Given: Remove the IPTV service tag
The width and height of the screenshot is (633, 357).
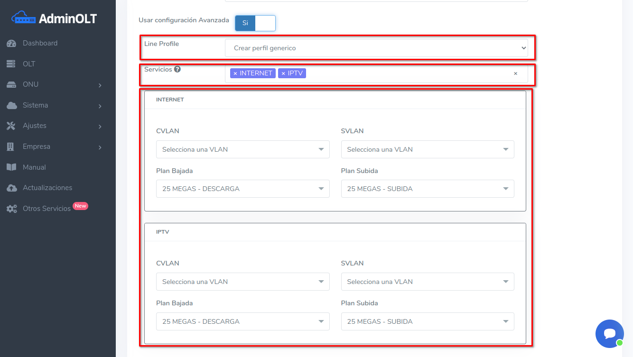Looking at the screenshot, I should [283, 73].
